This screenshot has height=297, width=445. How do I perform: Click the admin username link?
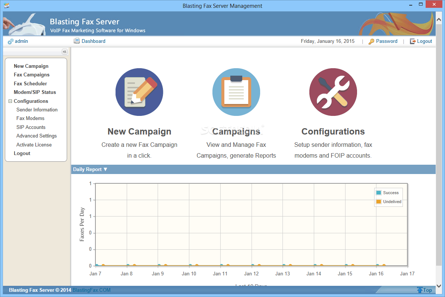pos(21,41)
